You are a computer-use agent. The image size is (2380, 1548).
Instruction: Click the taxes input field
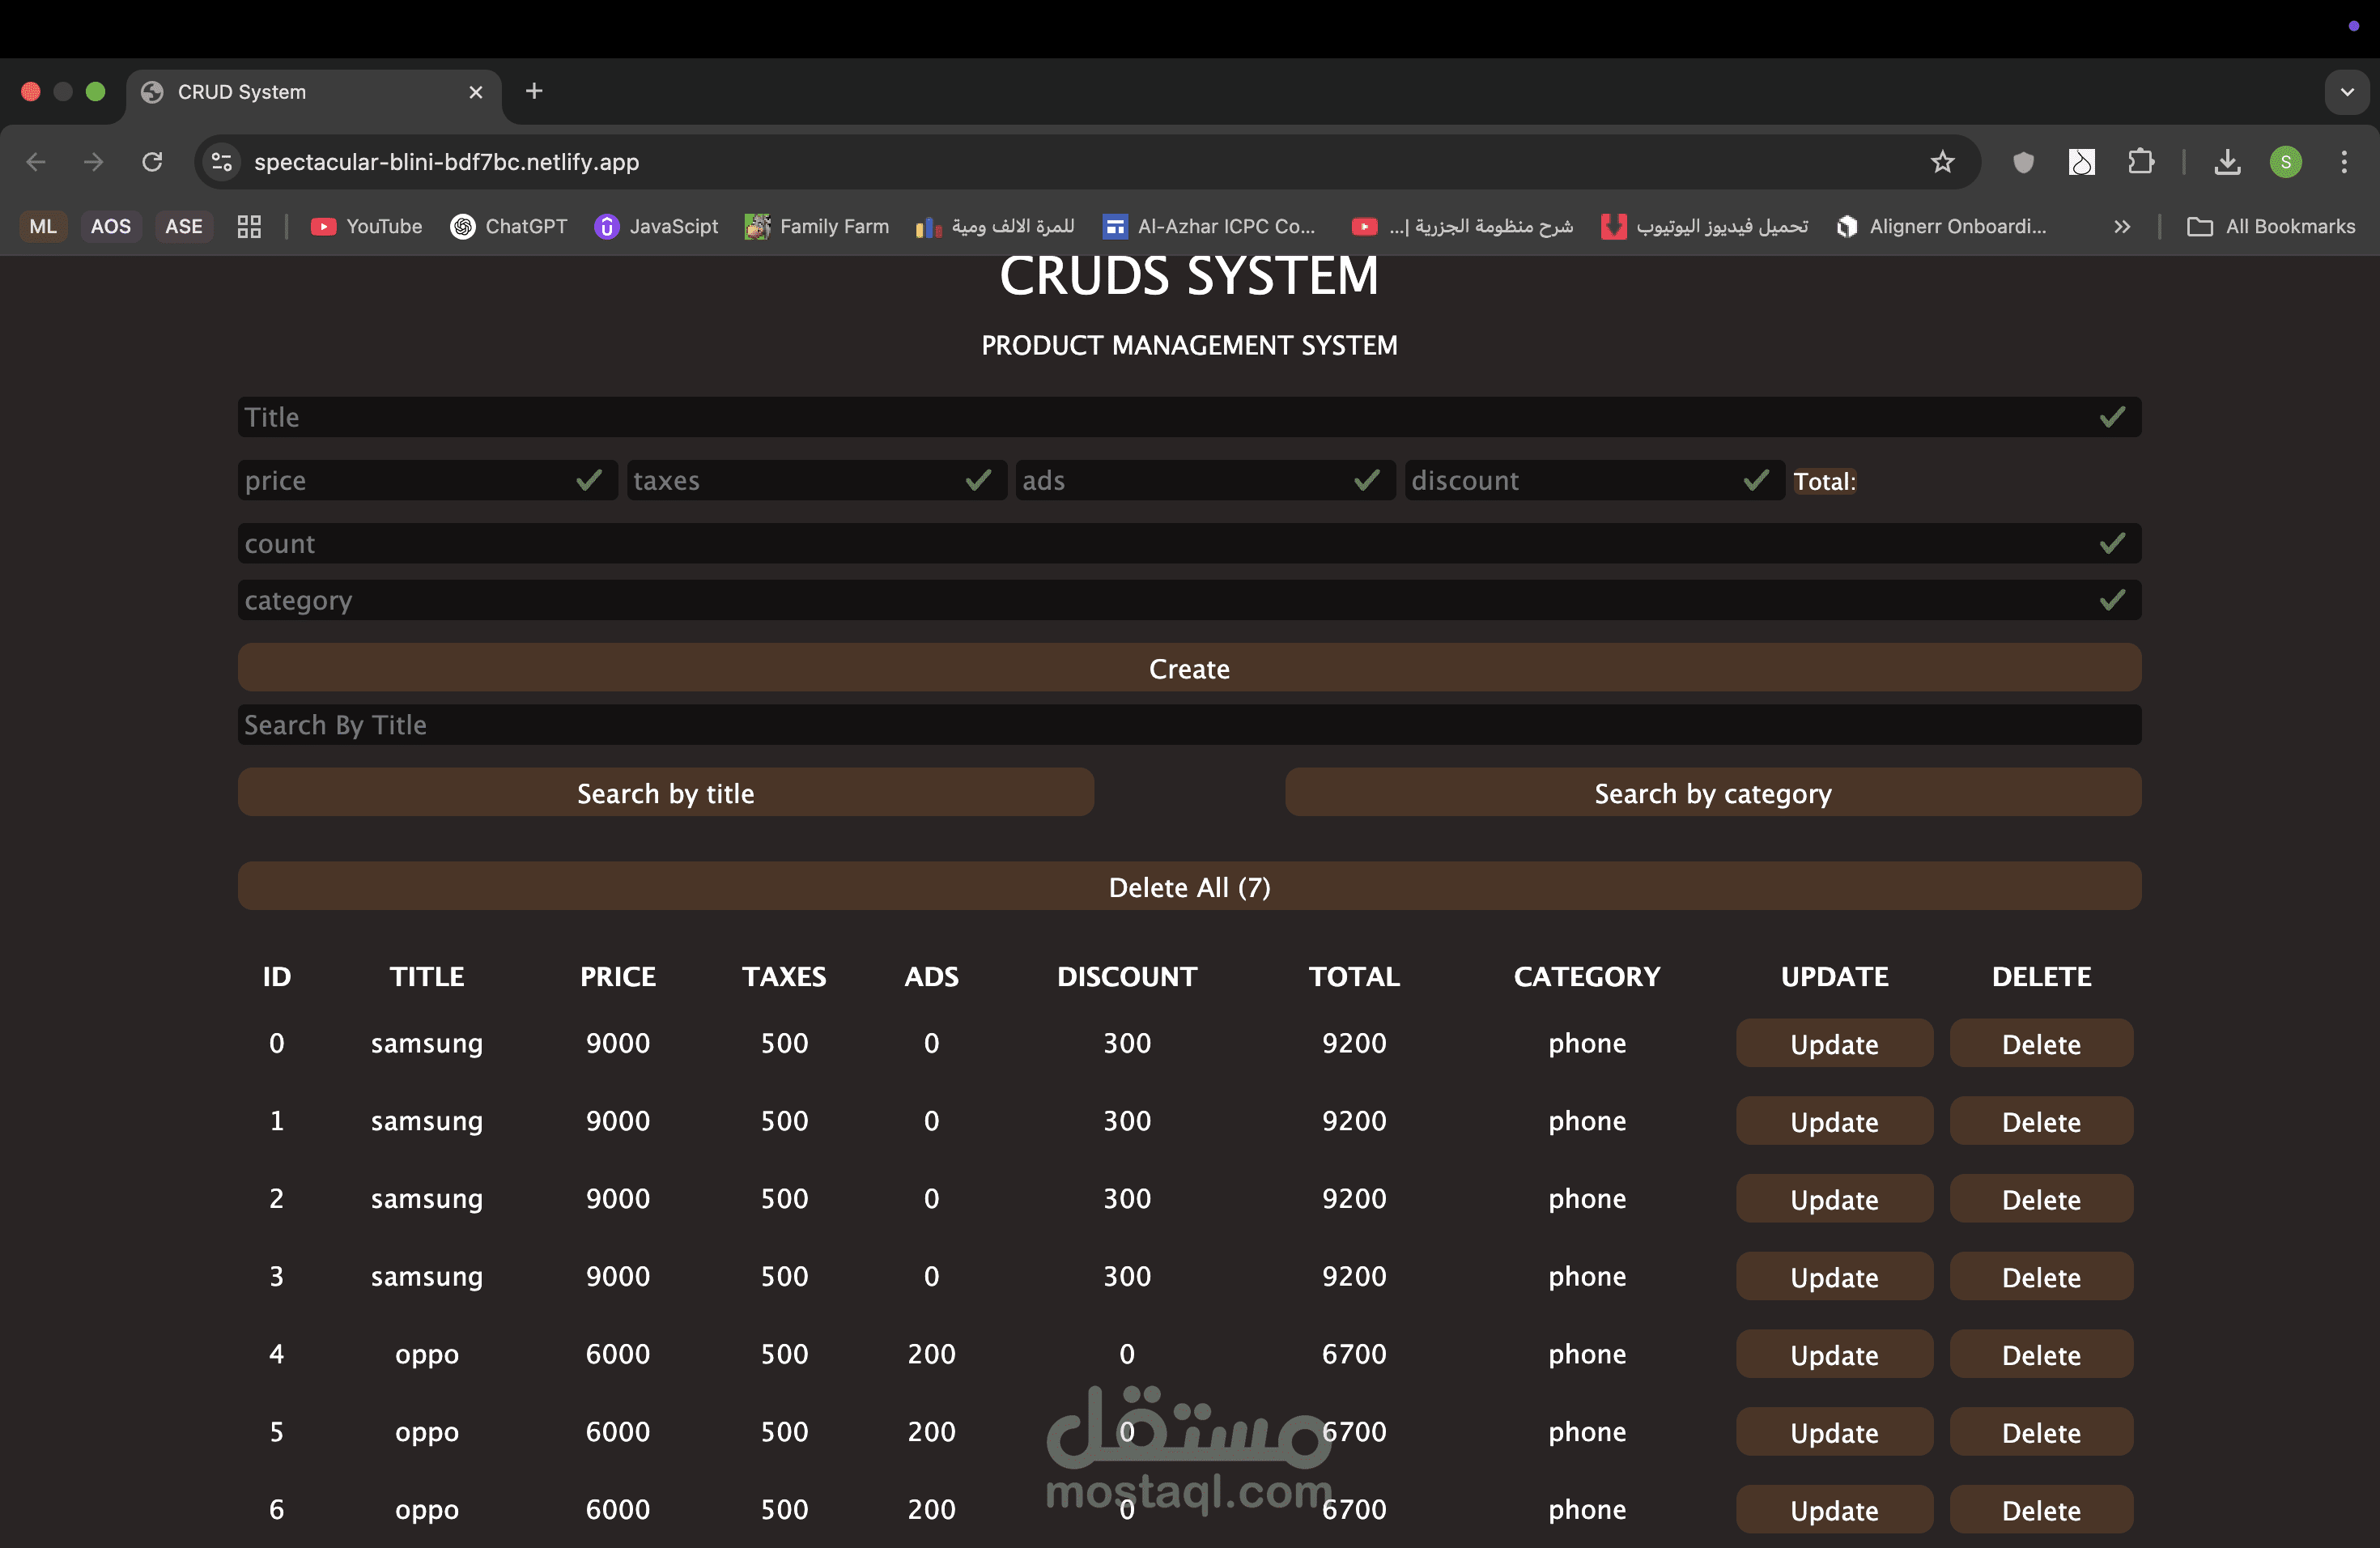pyautogui.click(x=816, y=480)
